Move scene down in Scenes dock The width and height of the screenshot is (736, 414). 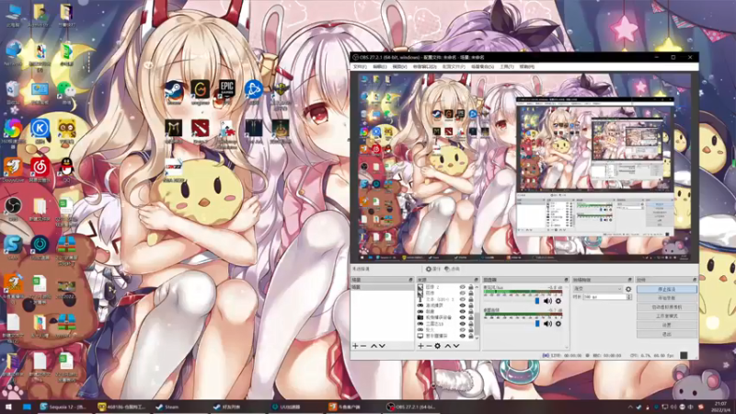pyautogui.click(x=382, y=346)
